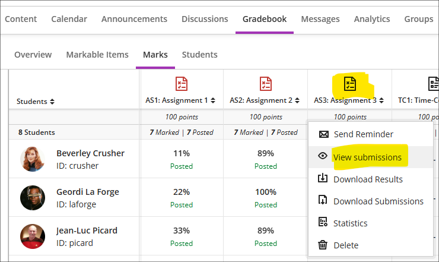Screen dimensions: 439x262
Task: Open the Analytics tab
Action: [372, 19]
